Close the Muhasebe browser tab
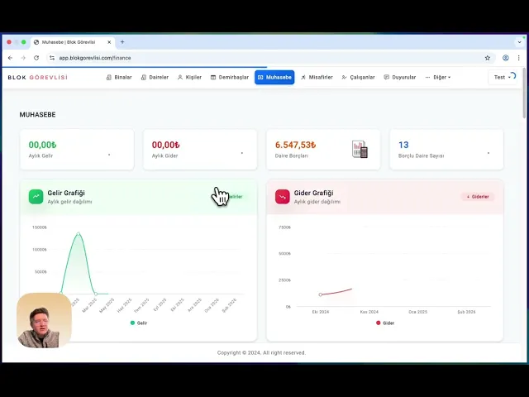This screenshot has height=397, width=529. [x=109, y=42]
